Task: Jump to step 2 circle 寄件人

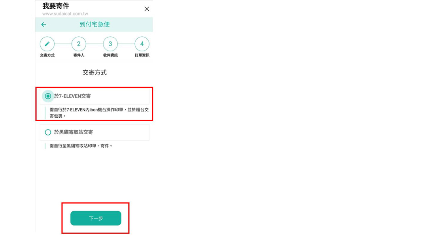Action: [x=79, y=44]
